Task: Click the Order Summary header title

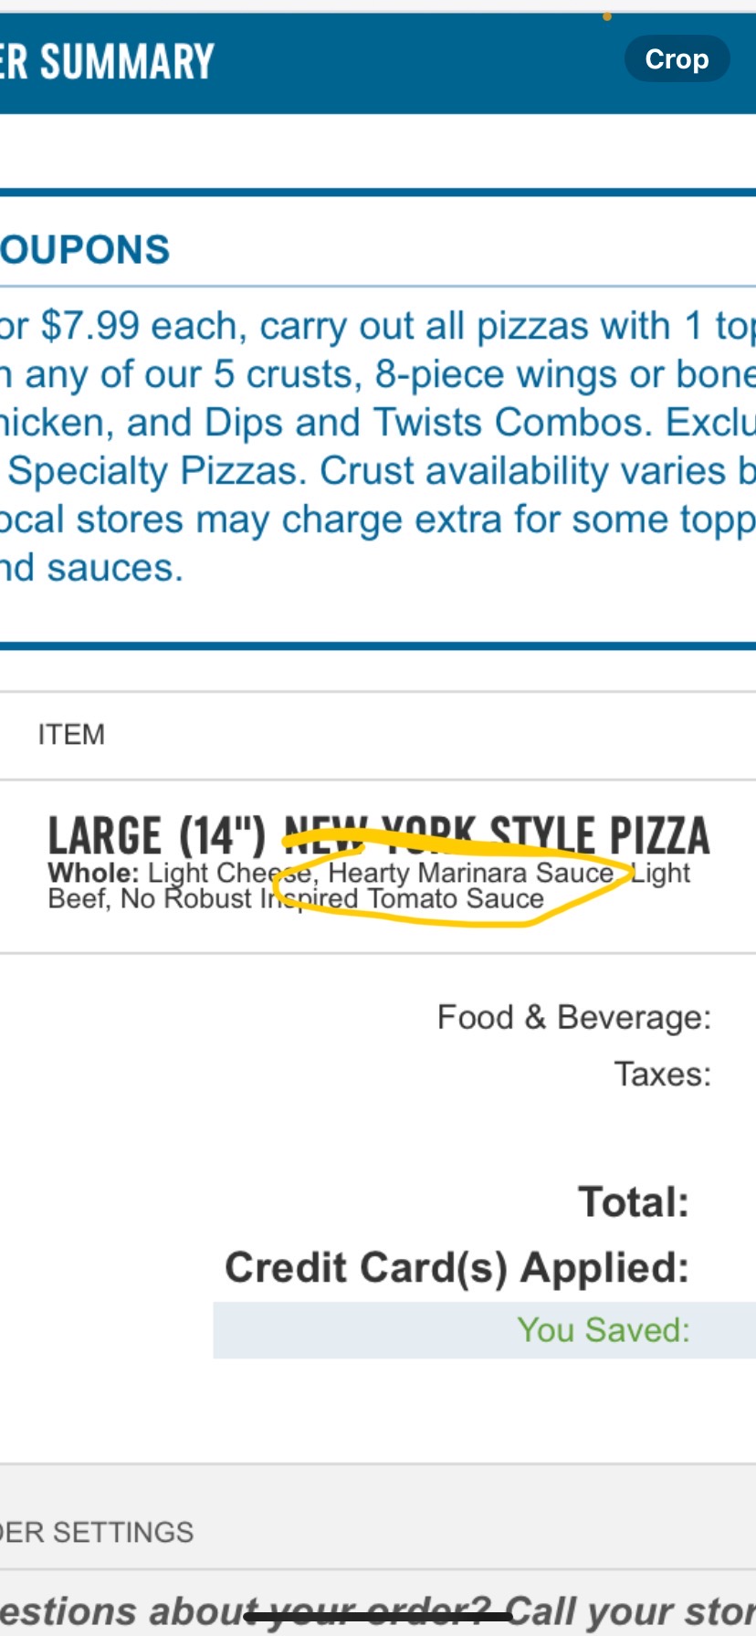Action: 107,62
